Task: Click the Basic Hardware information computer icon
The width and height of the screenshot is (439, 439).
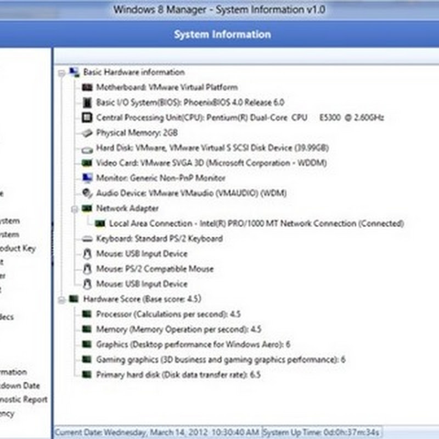Action: 74,72
